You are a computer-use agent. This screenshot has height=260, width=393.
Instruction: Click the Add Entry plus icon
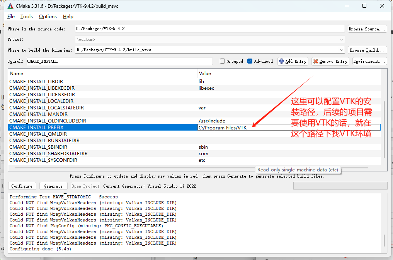point(281,61)
